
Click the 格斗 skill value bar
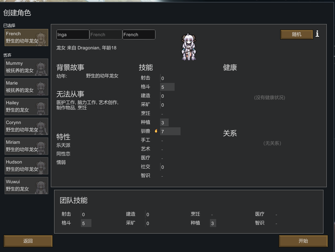coord(167,87)
